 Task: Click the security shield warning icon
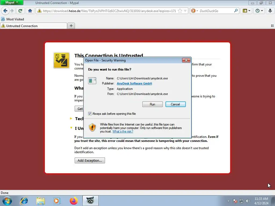click(x=92, y=127)
